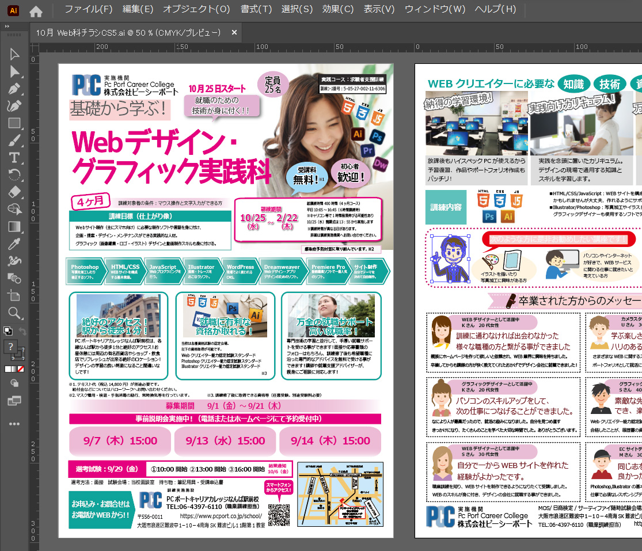Open the オブジェクト(O) menu
The width and height of the screenshot is (642, 551).
196,9
